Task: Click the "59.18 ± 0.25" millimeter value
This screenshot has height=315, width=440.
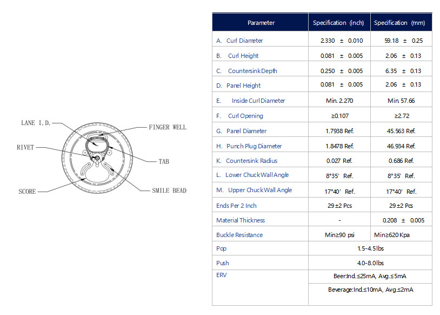Action: (x=400, y=41)
